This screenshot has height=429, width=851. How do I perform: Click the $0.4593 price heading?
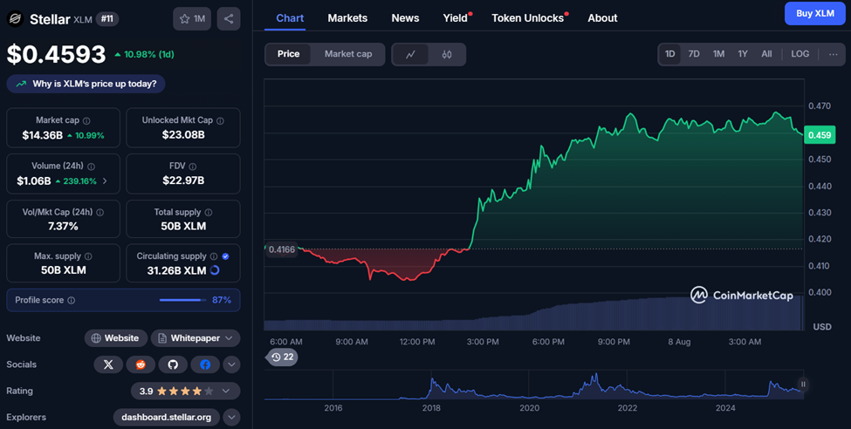pos(56,54)
